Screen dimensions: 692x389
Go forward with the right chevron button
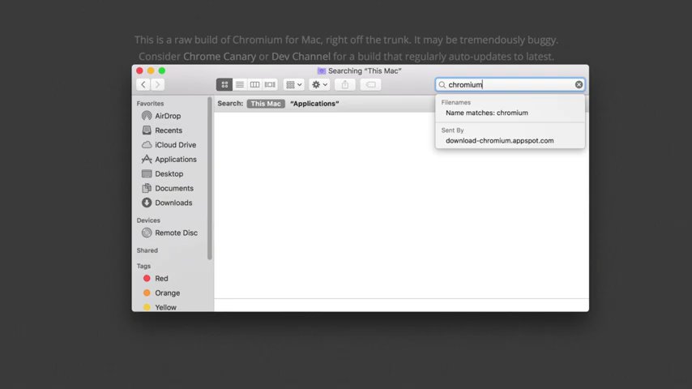coord(157,84)
